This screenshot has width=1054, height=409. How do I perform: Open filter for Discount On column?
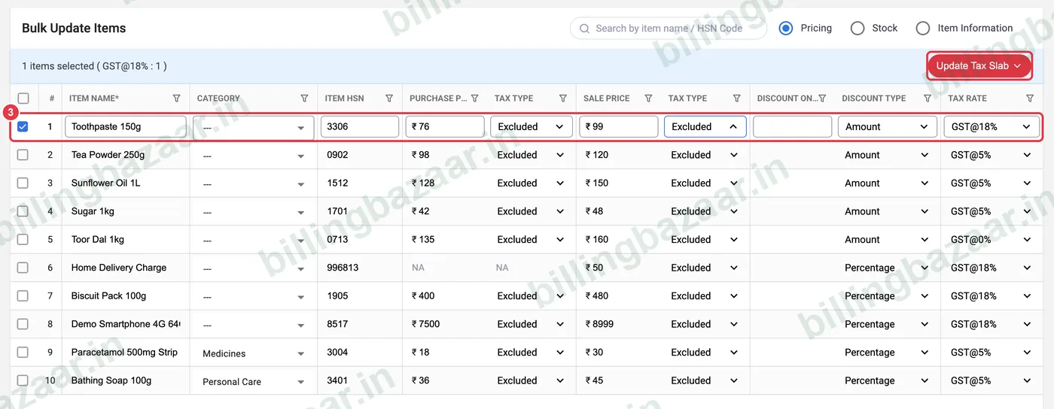[x=822, y=98]
